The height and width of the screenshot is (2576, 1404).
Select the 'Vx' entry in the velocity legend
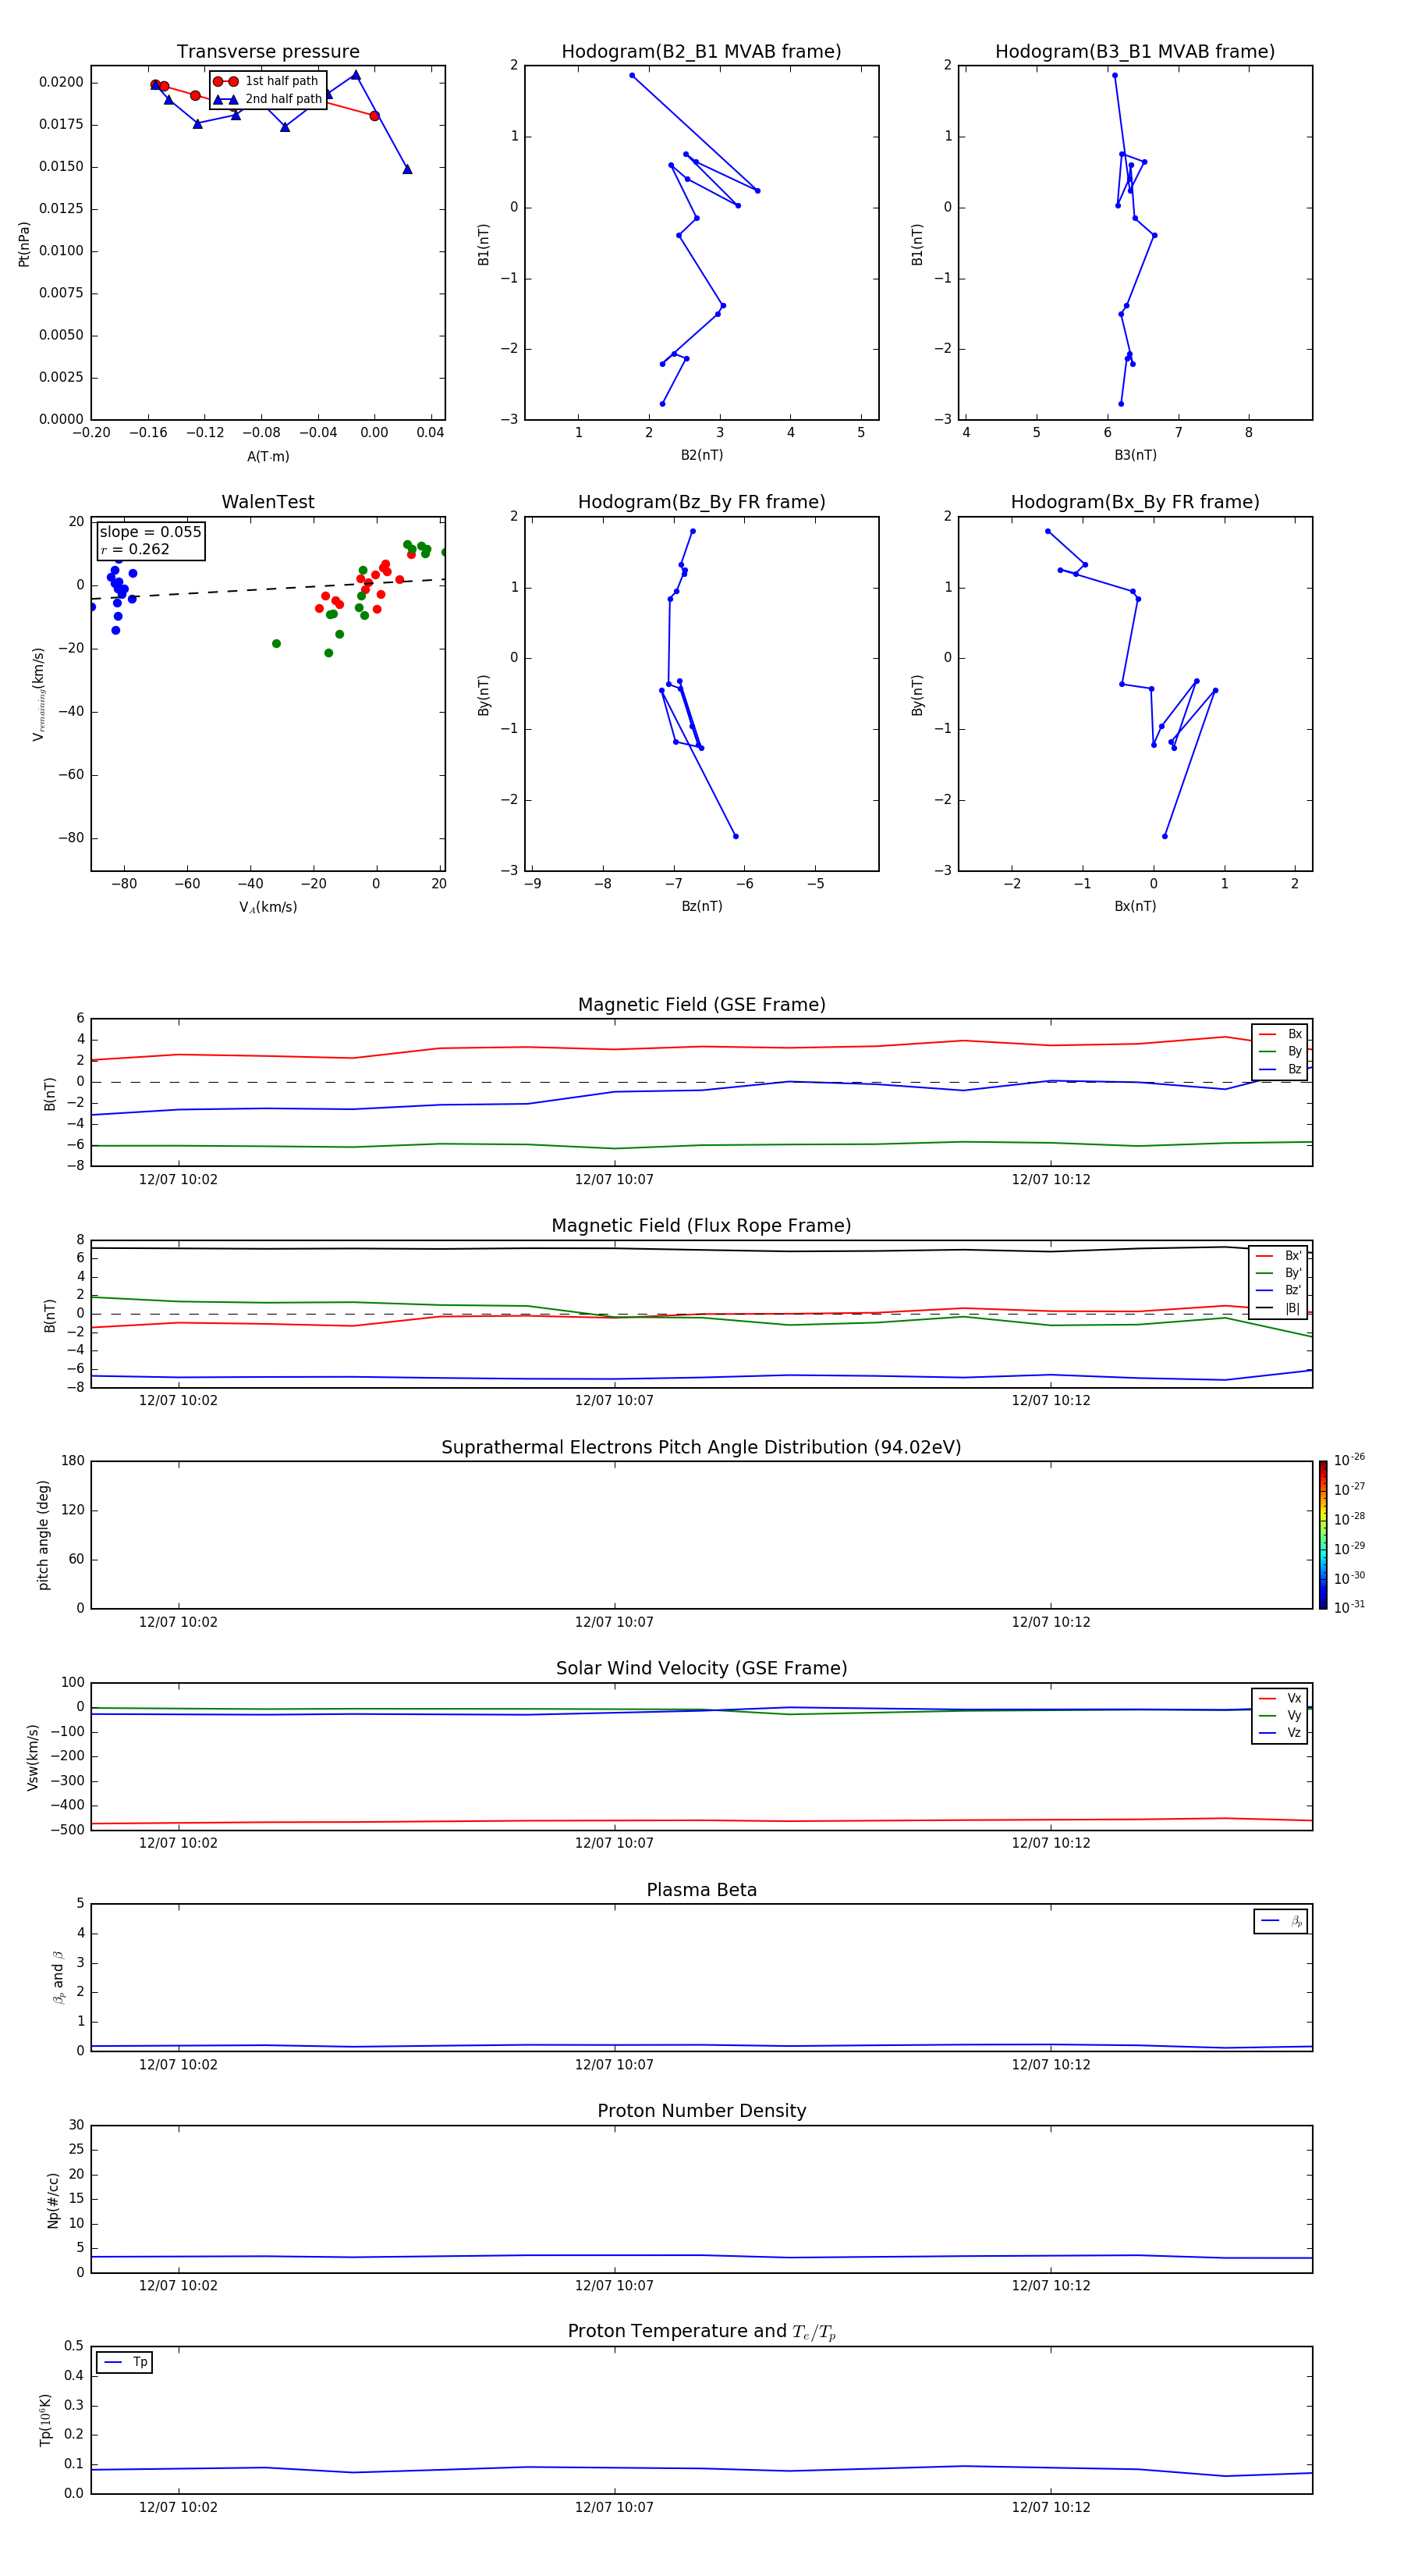[x=1280, y=1698]
